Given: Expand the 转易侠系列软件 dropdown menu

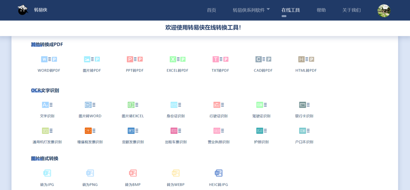Looking at the screenshot, I should [251, 10].
